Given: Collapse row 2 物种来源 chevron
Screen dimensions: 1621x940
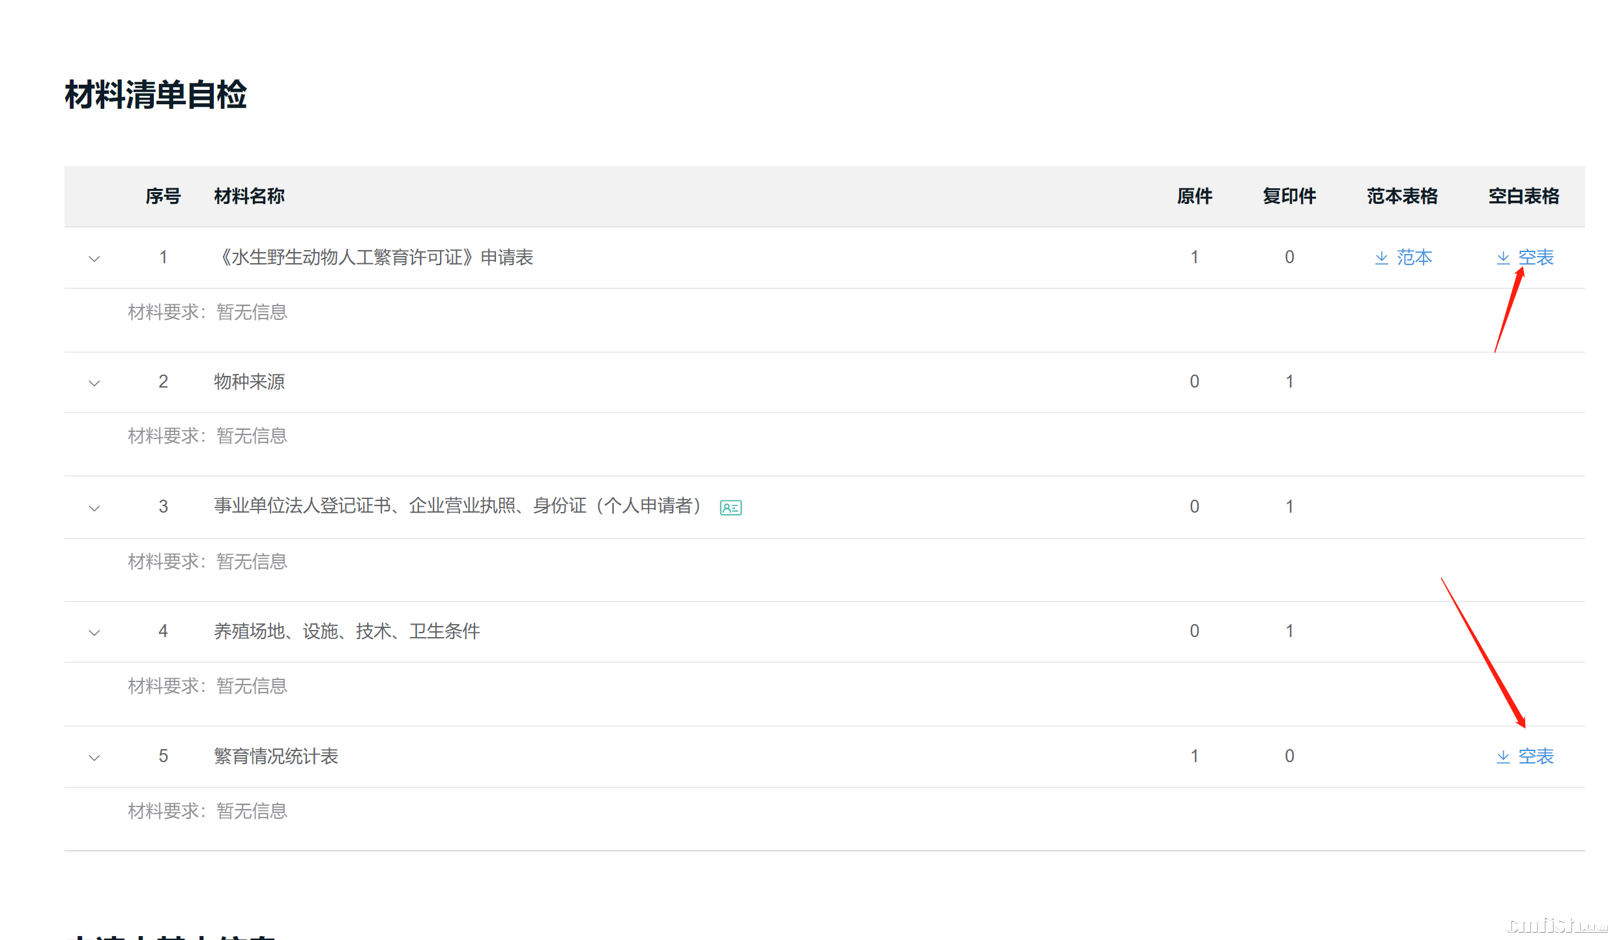Looking at the screenshot, I should 95,383.
